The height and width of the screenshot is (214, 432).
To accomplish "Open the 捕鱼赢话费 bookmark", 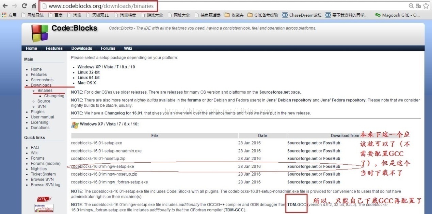I will pyautogui.click(x=208, y=15).
